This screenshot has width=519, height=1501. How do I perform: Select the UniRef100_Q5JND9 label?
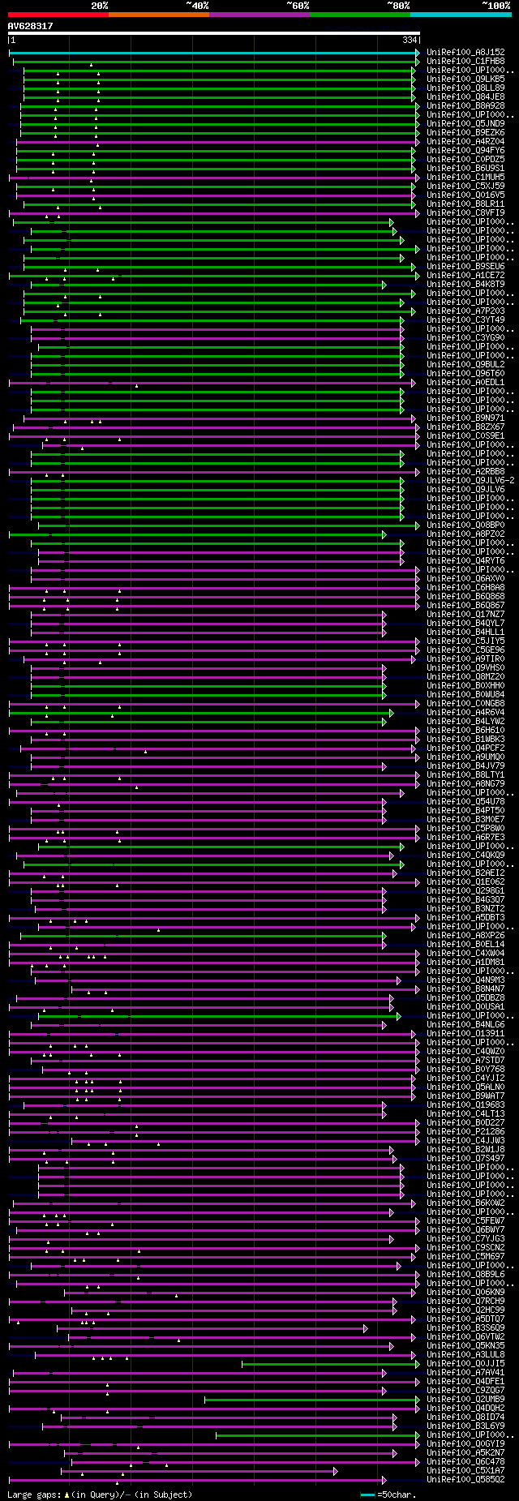tap(465, 123)
